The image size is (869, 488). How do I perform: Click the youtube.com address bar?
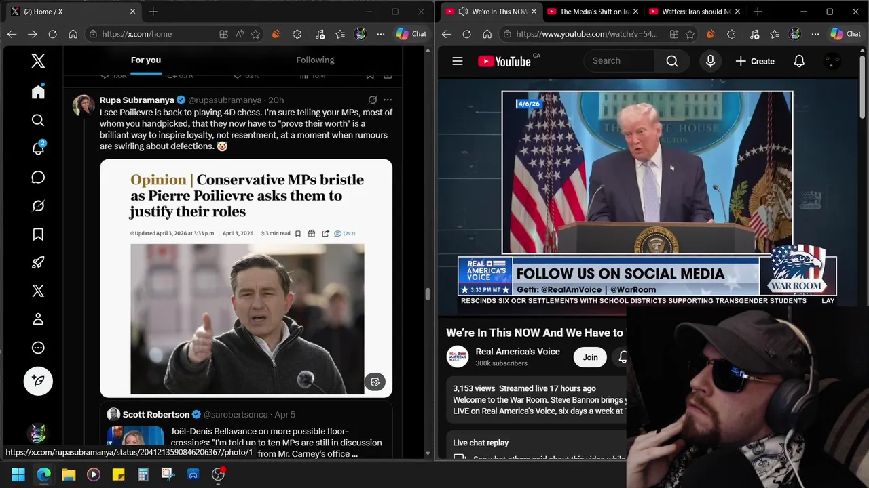(x=587, y=34)
